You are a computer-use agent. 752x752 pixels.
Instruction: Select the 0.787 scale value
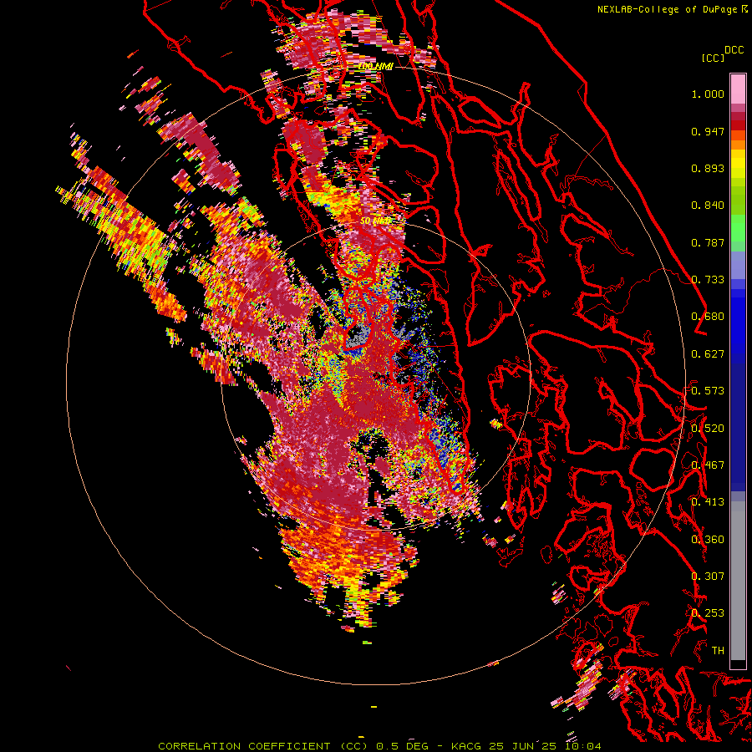(708, 242)
